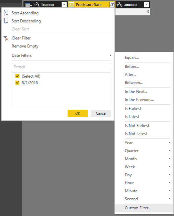Viewport: 174px width, 216px height.
Task: Select Is Not Latest filter
Action: pos(136,134)
